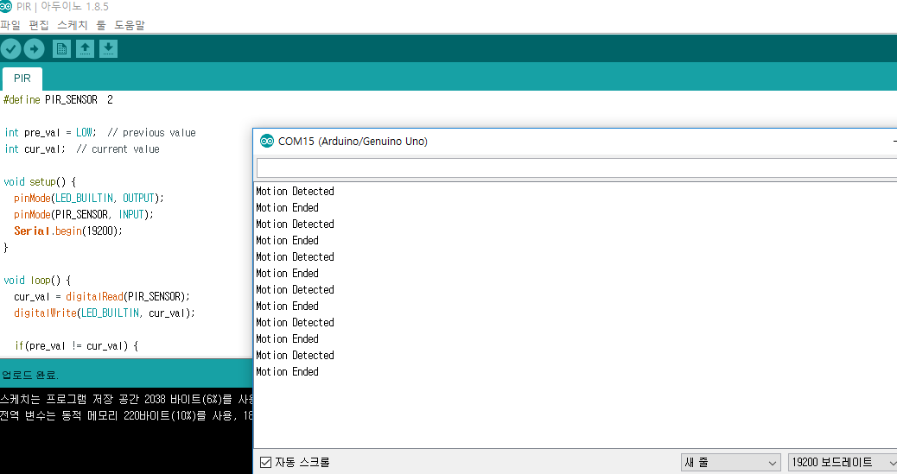Click the int cur_val declaration line

pos(82,149)
